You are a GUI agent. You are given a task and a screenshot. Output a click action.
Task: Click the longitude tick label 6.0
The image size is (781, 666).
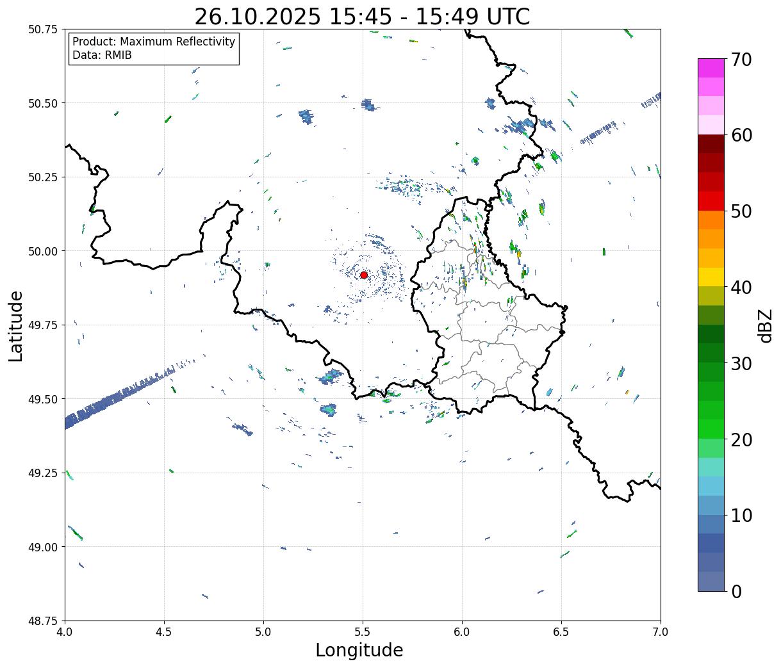tap(462, 632)
